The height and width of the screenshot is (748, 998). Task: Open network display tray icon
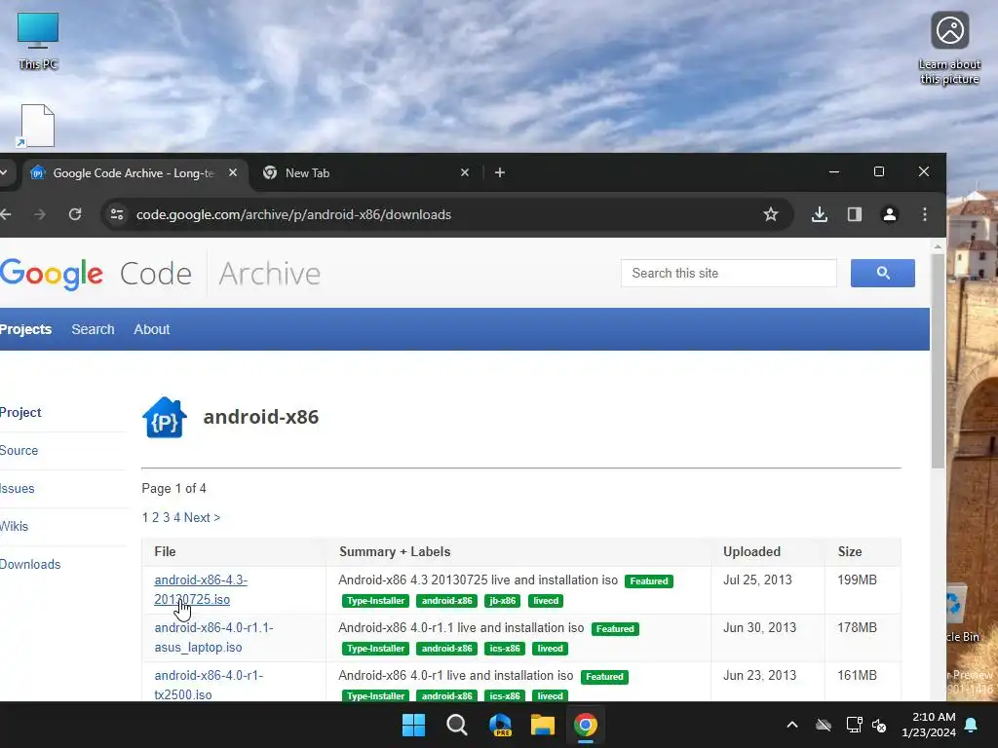click(854, 725)
